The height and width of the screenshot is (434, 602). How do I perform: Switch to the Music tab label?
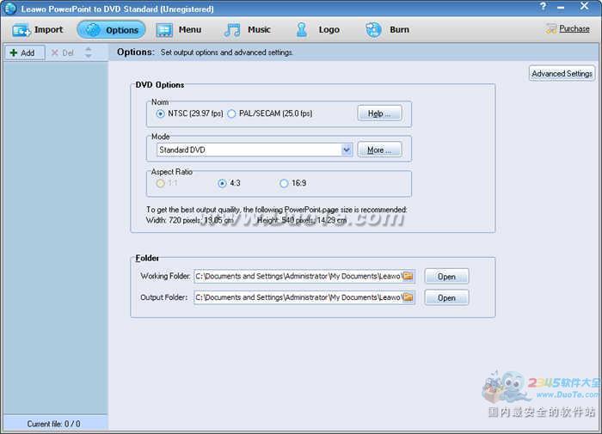point(259,29)
